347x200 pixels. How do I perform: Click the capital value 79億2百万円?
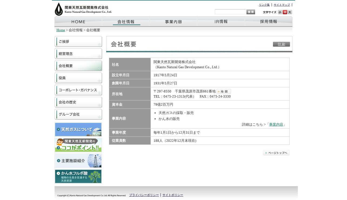(x=163, y=105)
